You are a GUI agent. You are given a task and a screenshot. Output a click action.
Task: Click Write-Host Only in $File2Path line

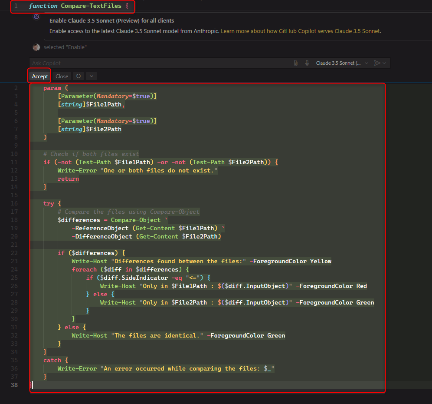coord(237,303)
